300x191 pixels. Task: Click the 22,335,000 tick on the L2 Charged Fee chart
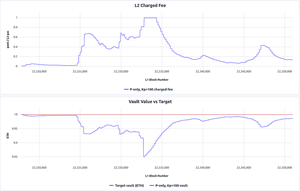pos(162,72)
